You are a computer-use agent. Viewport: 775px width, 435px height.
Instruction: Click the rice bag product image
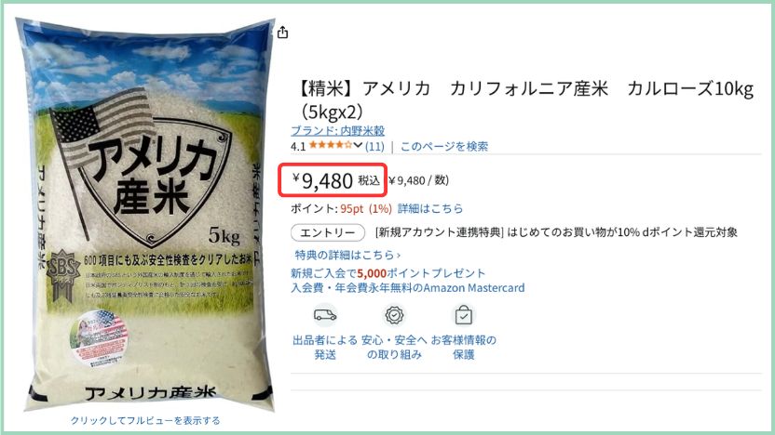pyautogui.click(x=146, y=215)
